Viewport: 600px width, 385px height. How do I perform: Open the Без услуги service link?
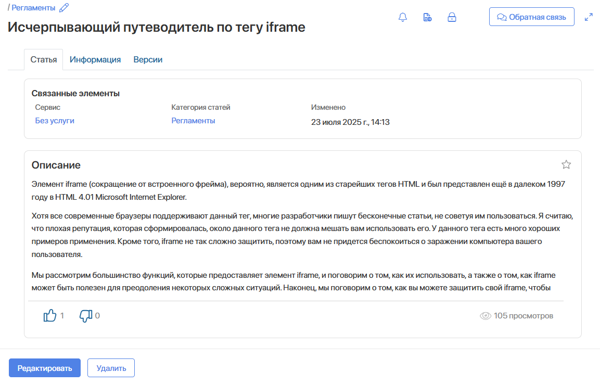55,121
